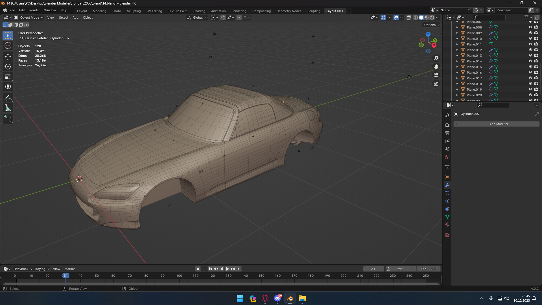Click the End frame field

429,269
